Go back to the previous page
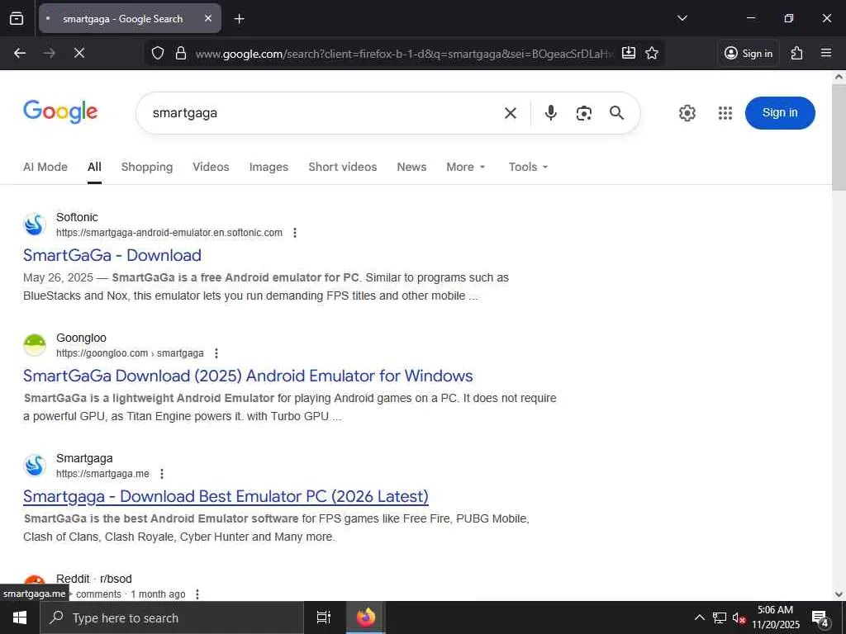The image size is (846, 634). click(x=20, y=53)
